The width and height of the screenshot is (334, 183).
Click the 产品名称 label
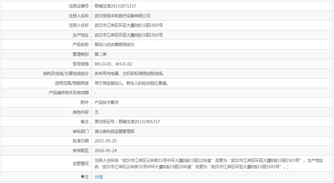[81, 45]
